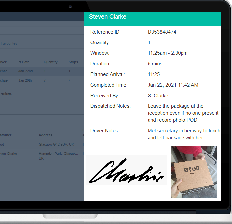
Task: Select the Jan 22nd row date
Action: [26, 71]
